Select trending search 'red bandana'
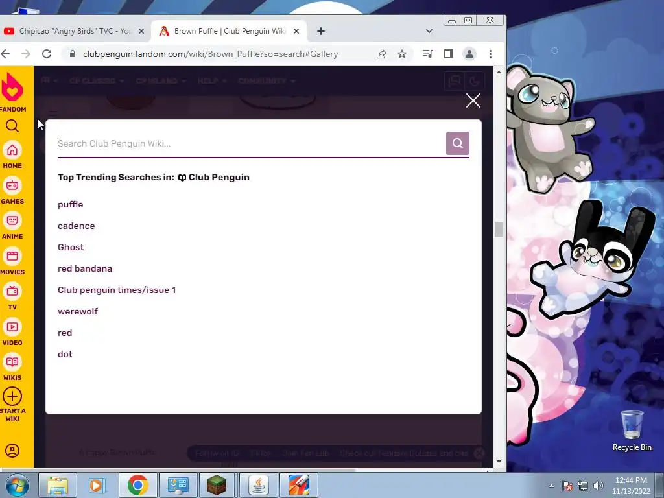 click(85, 268)
